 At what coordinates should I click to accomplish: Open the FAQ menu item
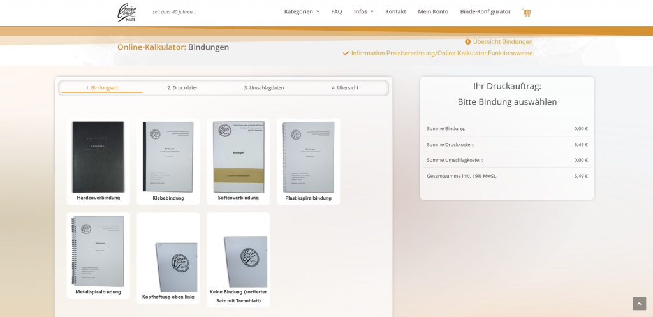click(337, 11)
